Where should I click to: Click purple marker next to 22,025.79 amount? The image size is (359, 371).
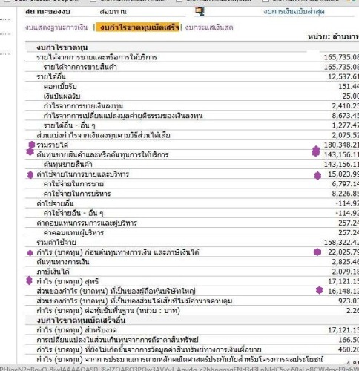coord(317,252)
